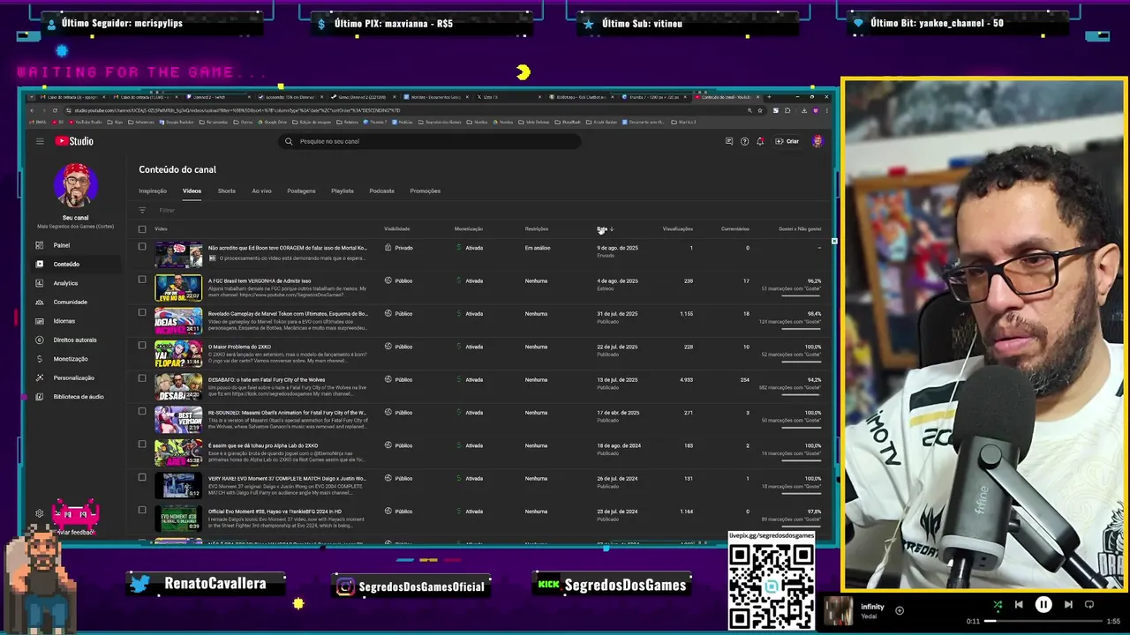Viewport: 1130px width, 635px height.
Task: Seek on the music player progress bar
Action: pos(1044,621)
